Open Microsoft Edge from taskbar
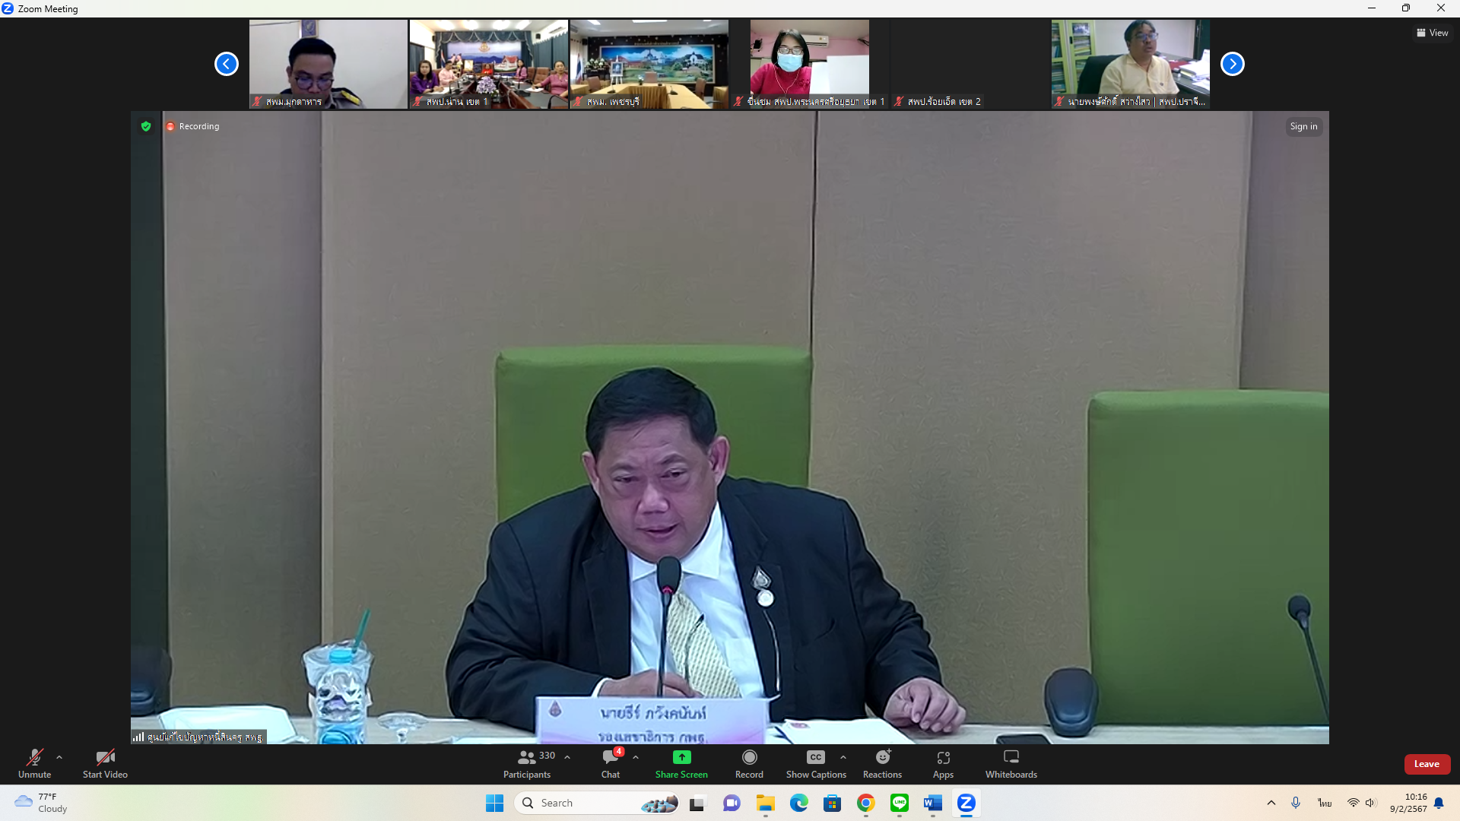The height and width of the screenshot is (821, 1460). (798, 803)
